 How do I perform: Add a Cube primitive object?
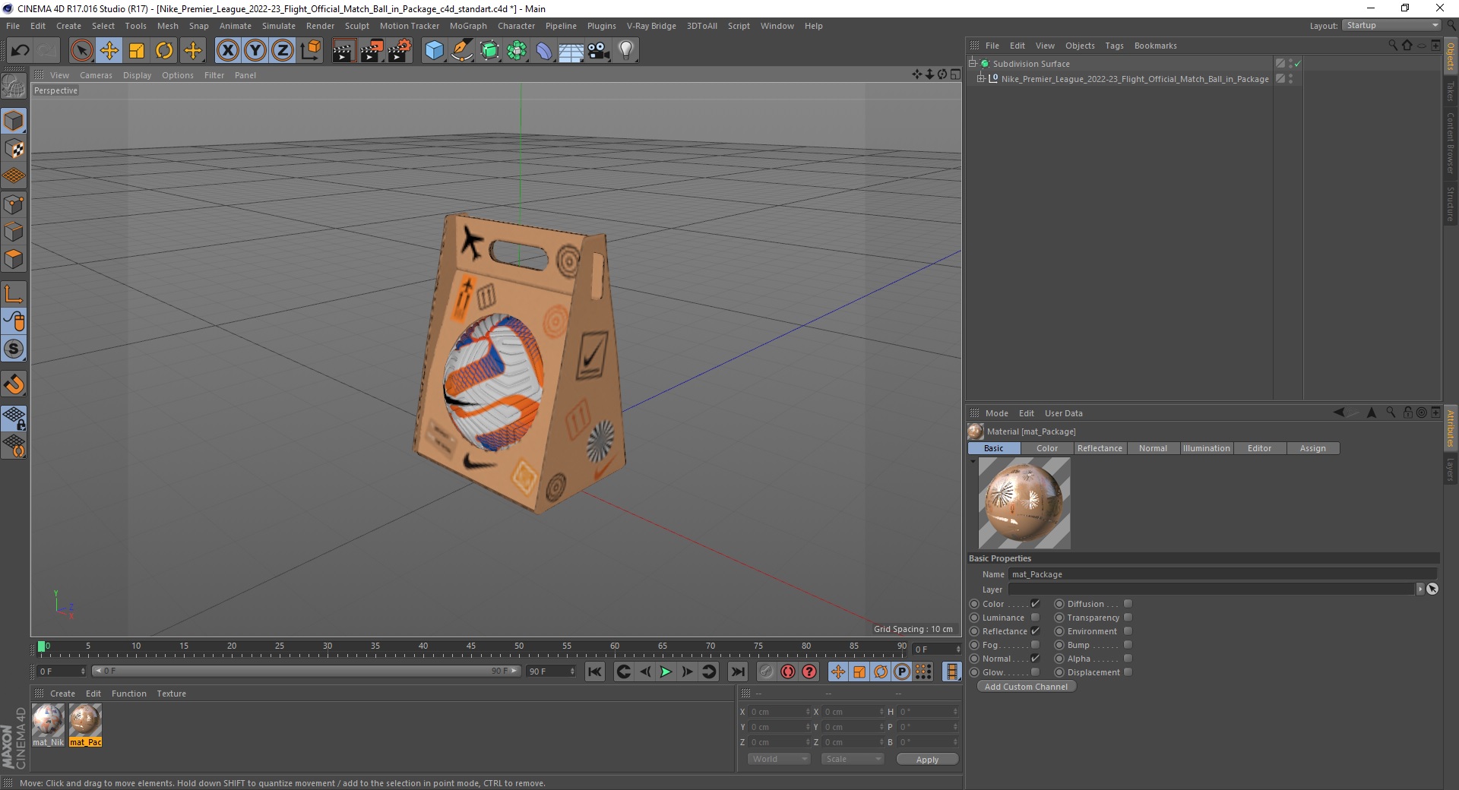pyautogui.click(x=434, y=51)
